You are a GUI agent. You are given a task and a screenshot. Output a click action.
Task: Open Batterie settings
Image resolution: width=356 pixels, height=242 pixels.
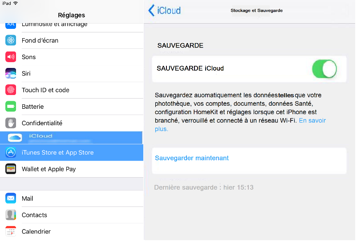72,107
